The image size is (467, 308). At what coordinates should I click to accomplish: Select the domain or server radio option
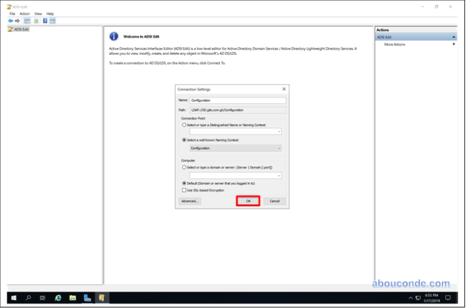click(184, 167)
